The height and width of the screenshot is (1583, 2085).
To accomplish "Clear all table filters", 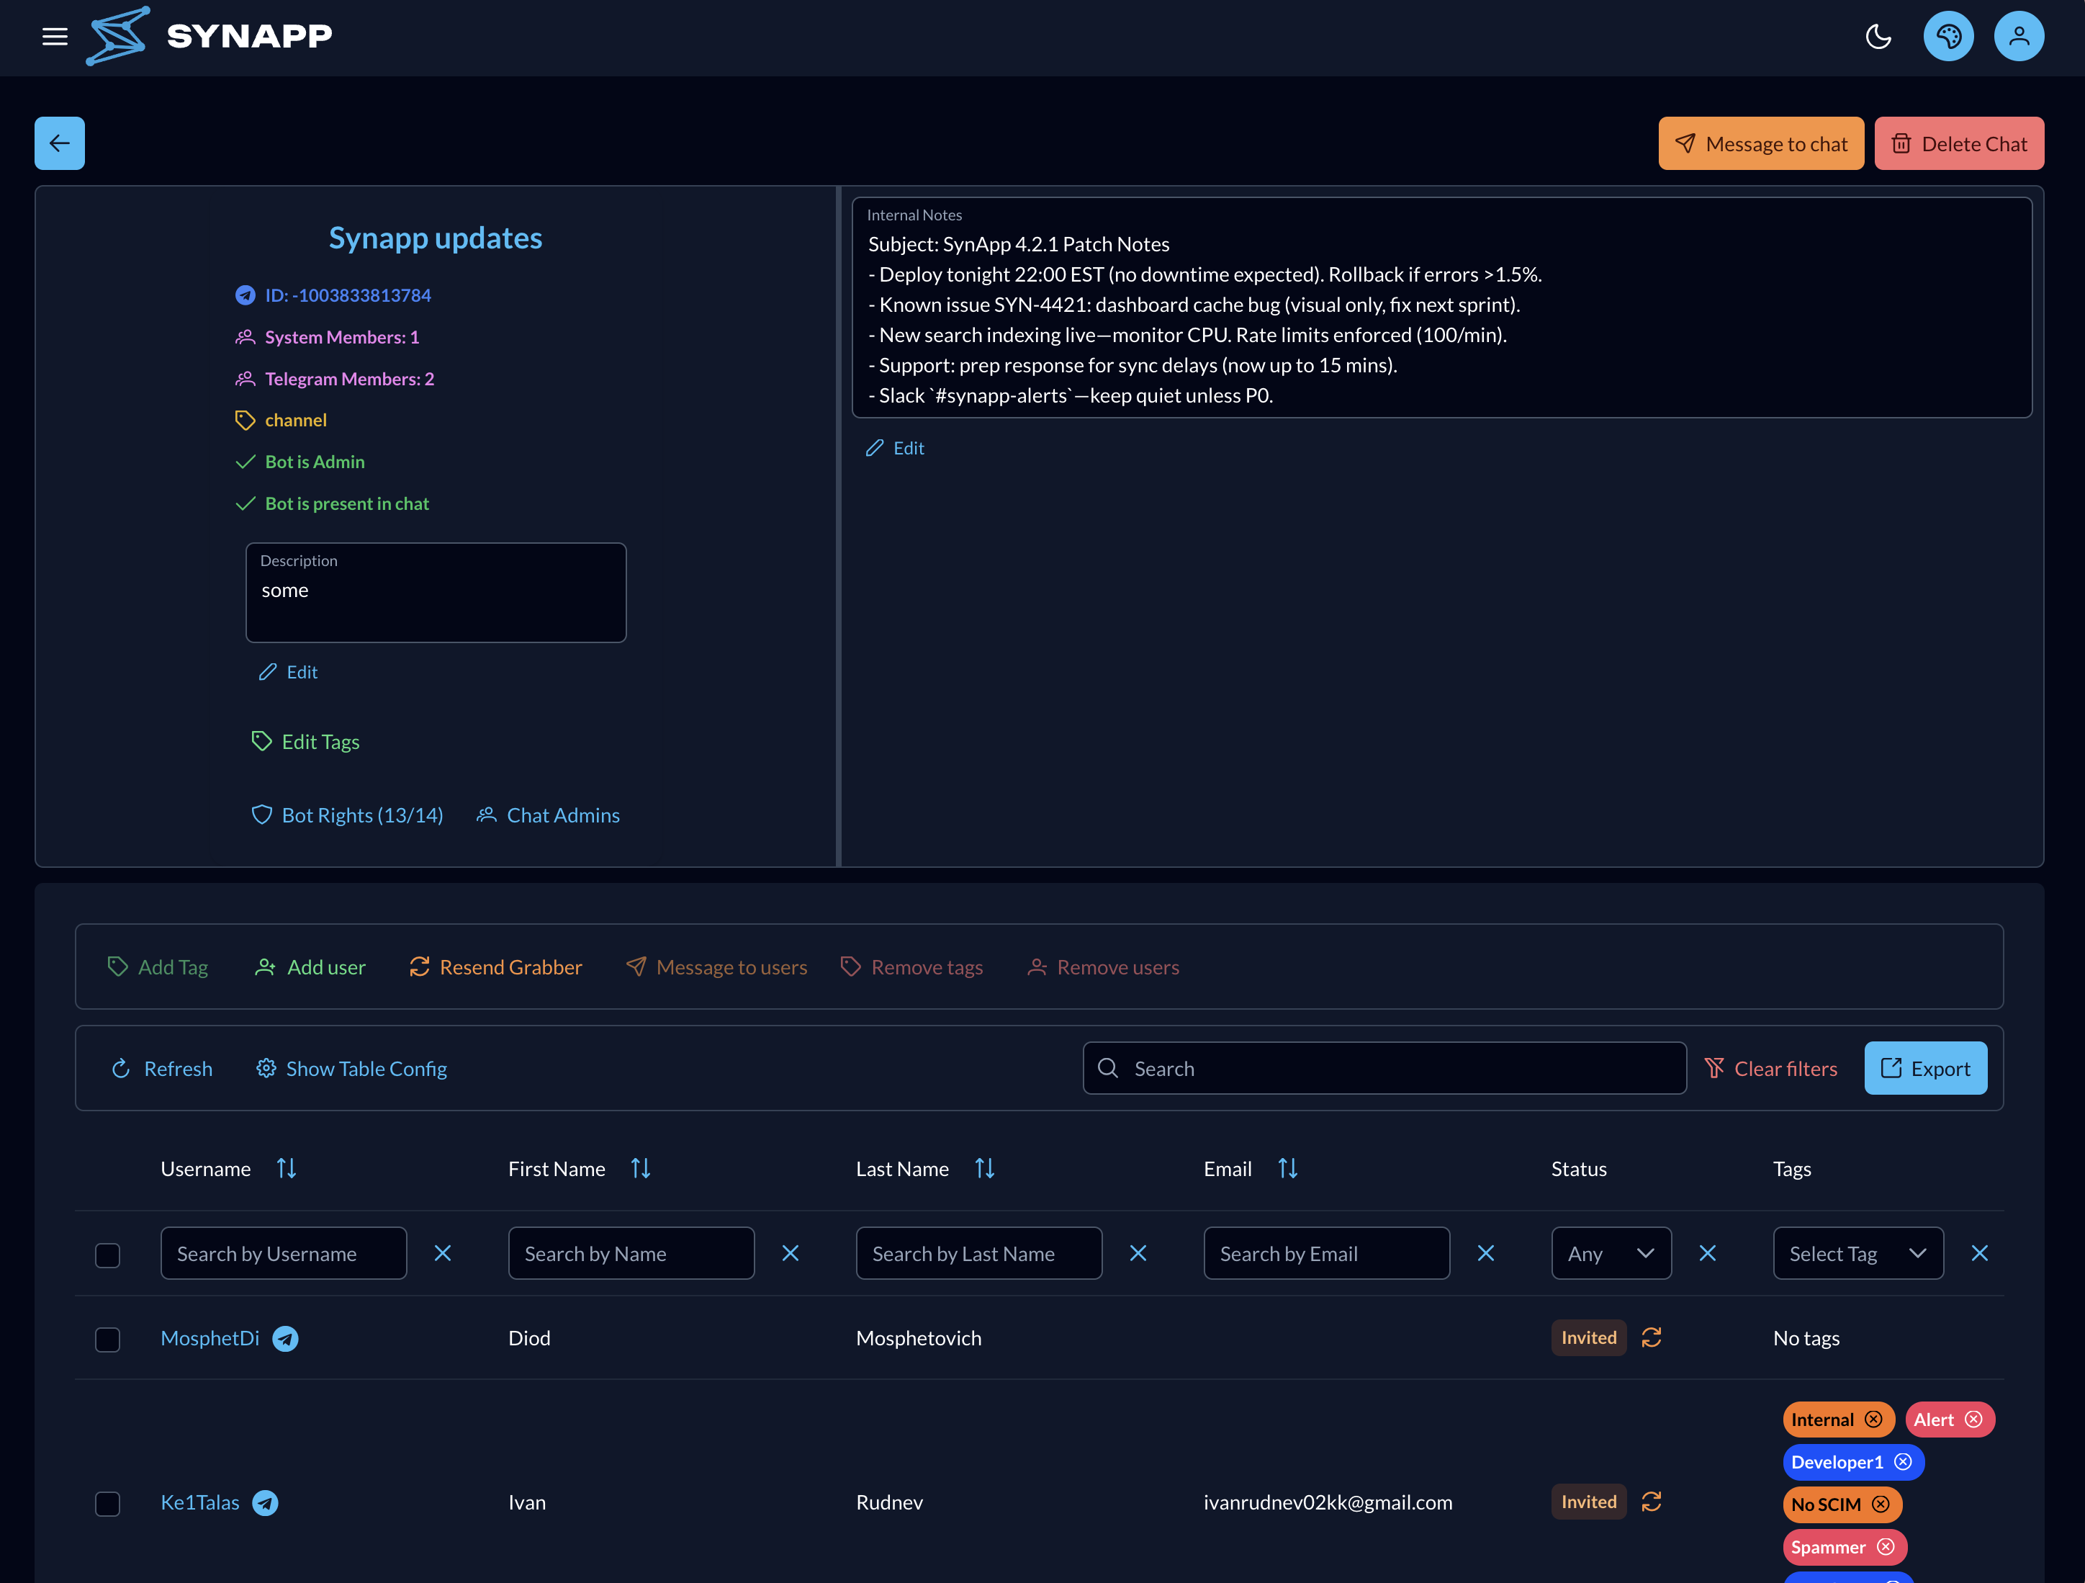I will [1771, 1068].
